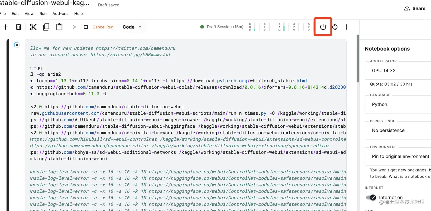Turn off the Internet on switch
The height and width of the screenshot is (211, 431).
click(x=371, y=197)
